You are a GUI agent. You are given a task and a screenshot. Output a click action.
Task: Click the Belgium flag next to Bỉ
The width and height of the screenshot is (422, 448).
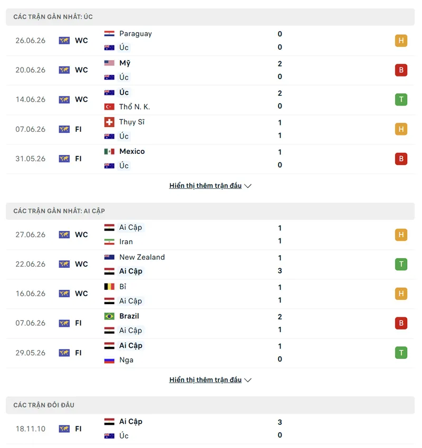tap(109, 287)
